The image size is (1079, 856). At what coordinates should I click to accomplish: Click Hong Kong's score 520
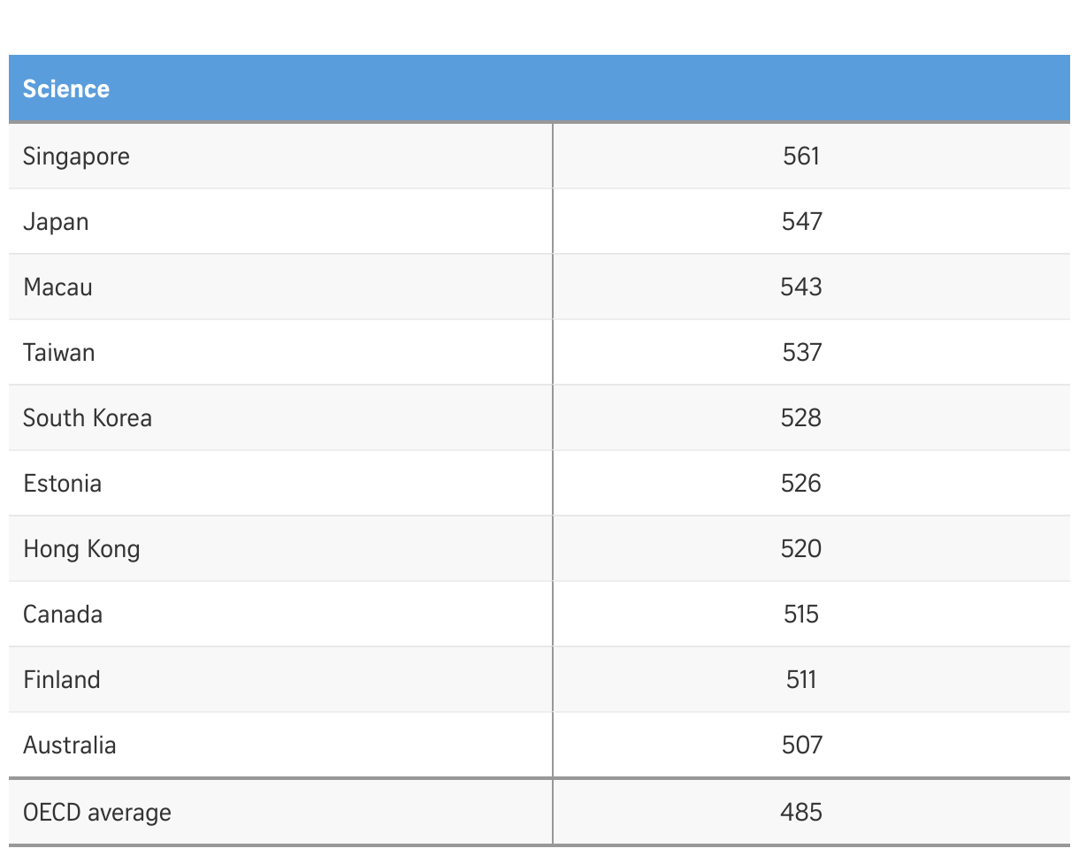[x=801, y=548]
